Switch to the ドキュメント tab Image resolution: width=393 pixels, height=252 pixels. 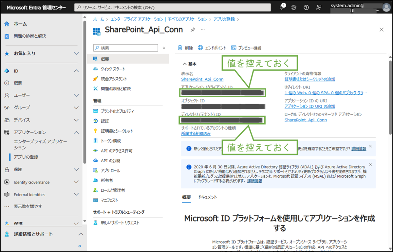pyautogui.click(x=209, y=197)
